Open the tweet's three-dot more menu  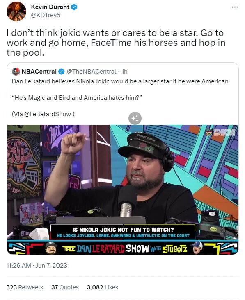click(x=235, y=7)
